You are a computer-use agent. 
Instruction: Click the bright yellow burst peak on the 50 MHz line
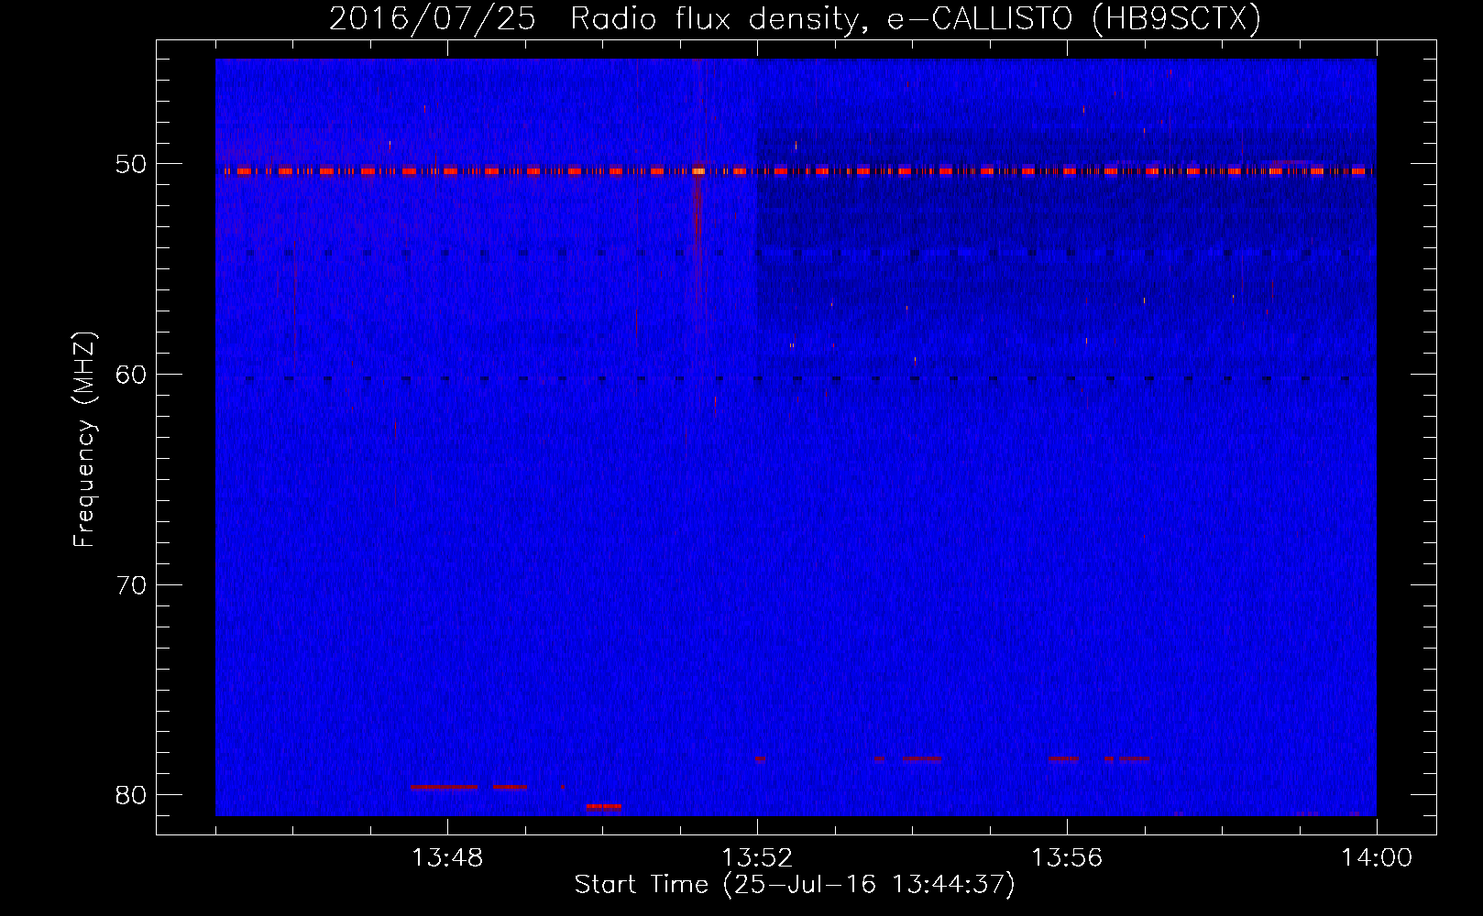point(698,170)
